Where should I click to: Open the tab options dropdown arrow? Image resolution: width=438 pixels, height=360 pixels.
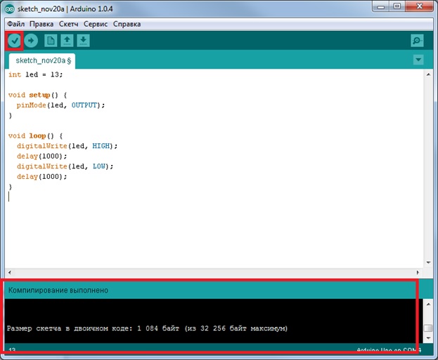[x=418, y=60]
